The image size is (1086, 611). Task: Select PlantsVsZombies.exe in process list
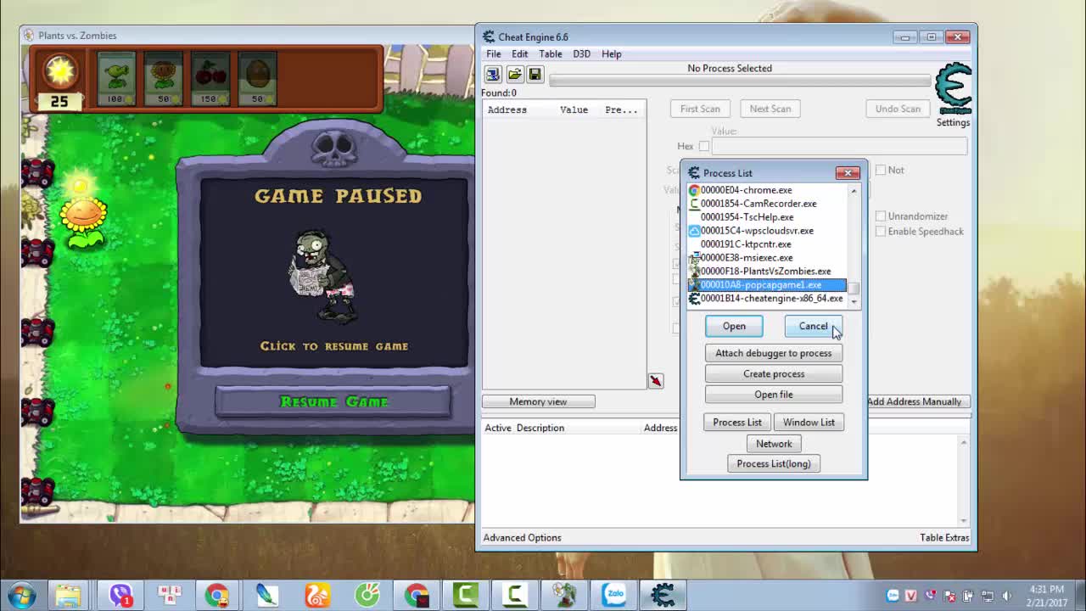pos(767,272)
